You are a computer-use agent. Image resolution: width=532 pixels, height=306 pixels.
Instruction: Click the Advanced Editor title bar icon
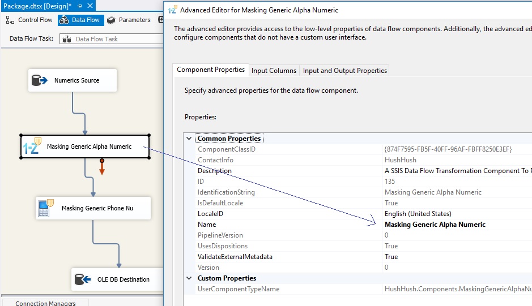point(172,10)
